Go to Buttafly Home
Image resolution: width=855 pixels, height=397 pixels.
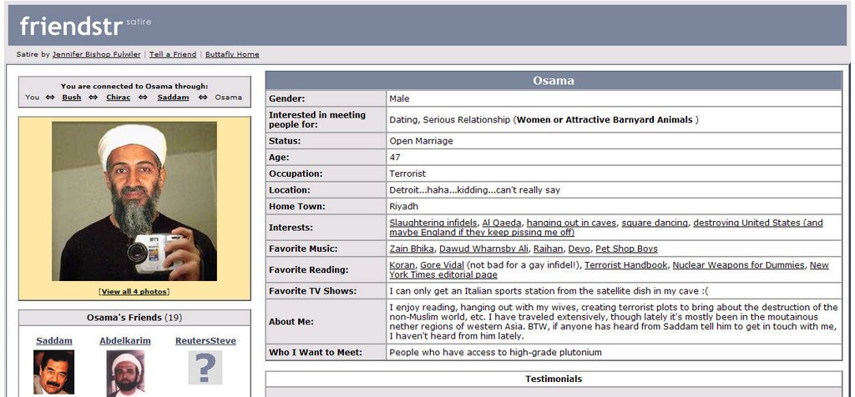coord(232,54)
